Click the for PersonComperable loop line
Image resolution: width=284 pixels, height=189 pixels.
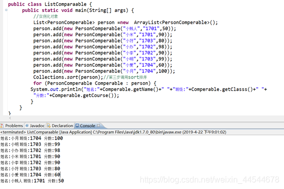point(94,83)
